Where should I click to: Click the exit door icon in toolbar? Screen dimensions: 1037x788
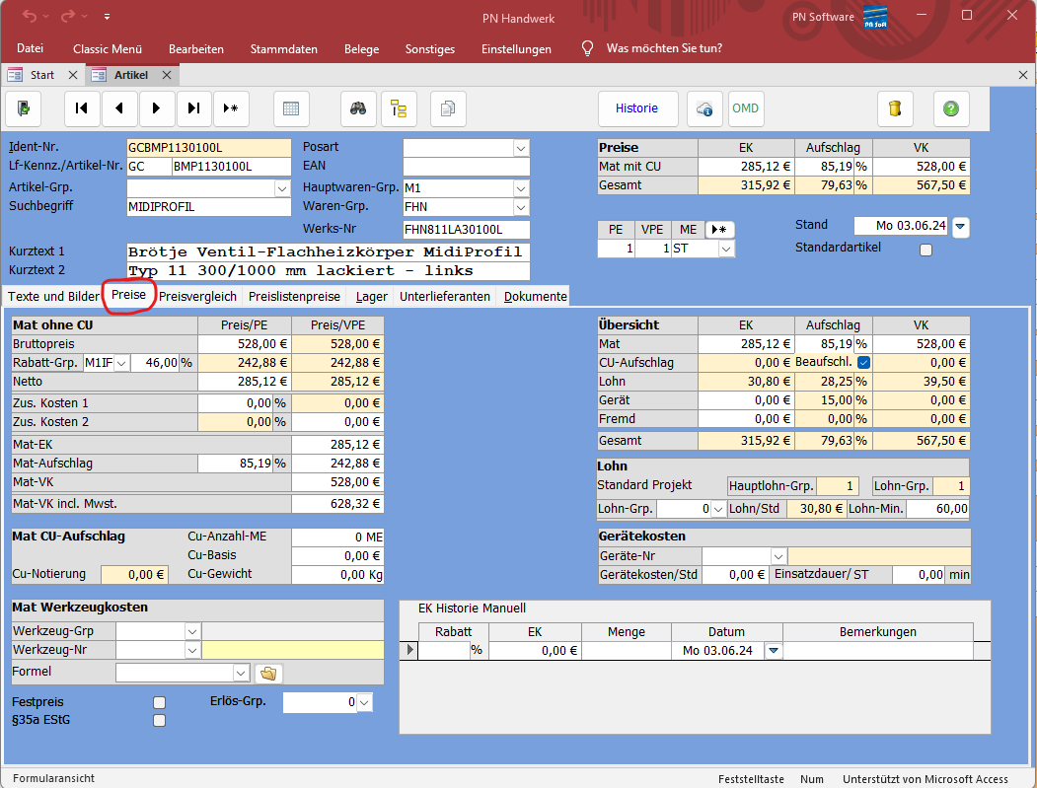tap(24, 108)
